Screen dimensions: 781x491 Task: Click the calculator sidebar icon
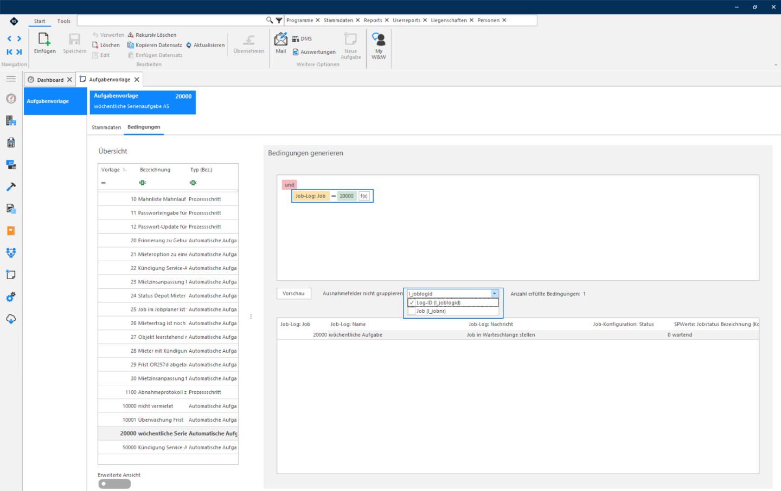(11, 143)
